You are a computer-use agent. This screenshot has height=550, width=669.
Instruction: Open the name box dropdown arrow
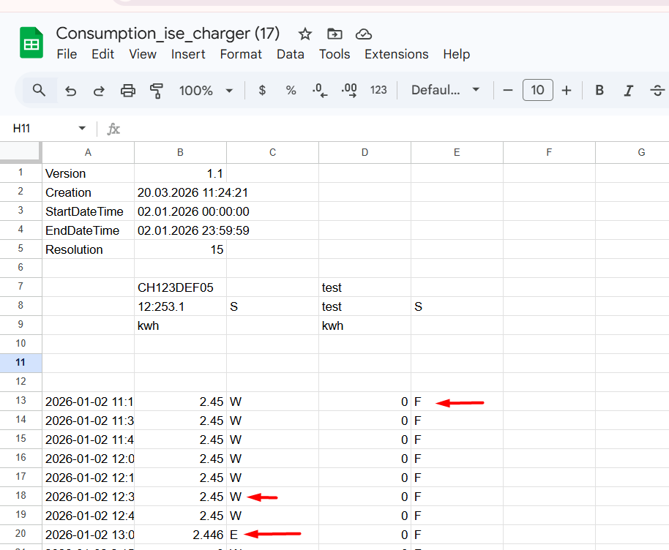[x=82, y=129]
